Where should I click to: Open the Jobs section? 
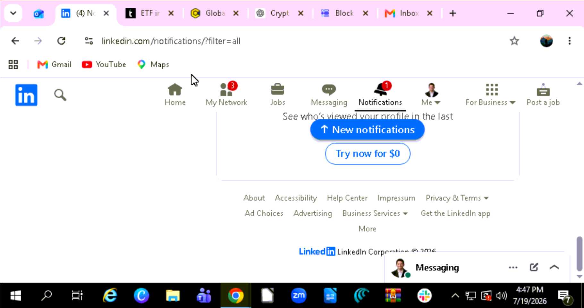click(277, 95)
